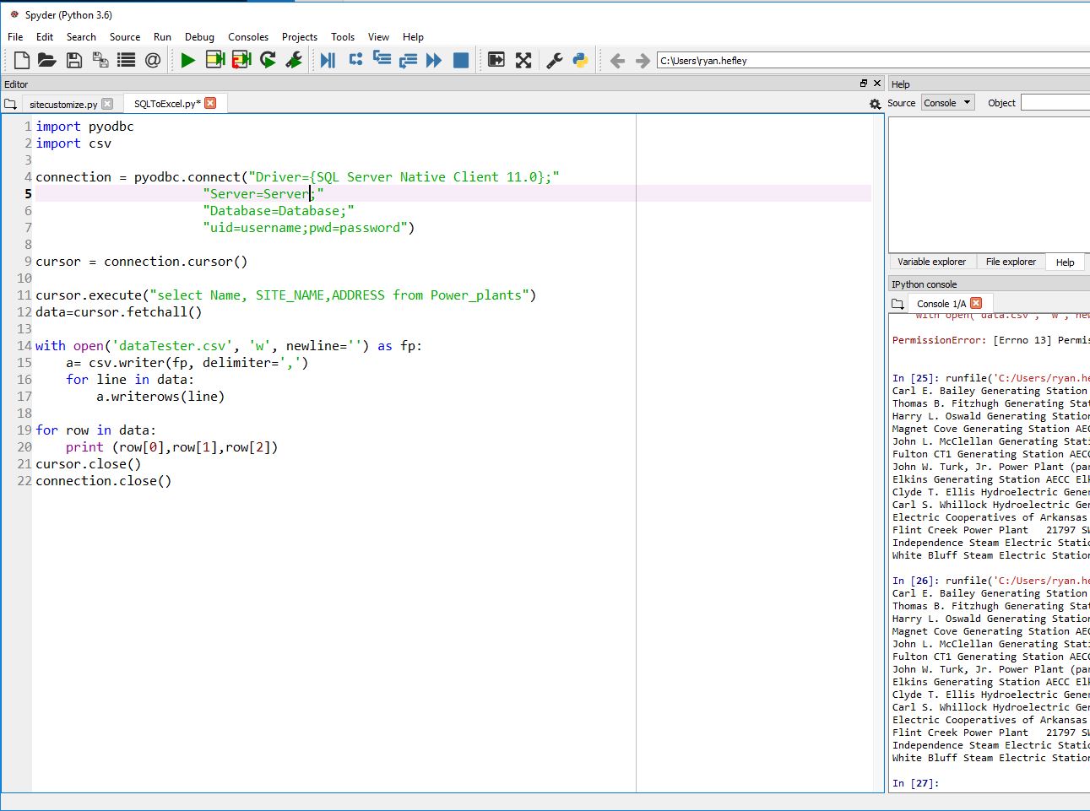Click the Step into function debug icon
This screenshot has width=1090, height=811.
tap(382, 60)
